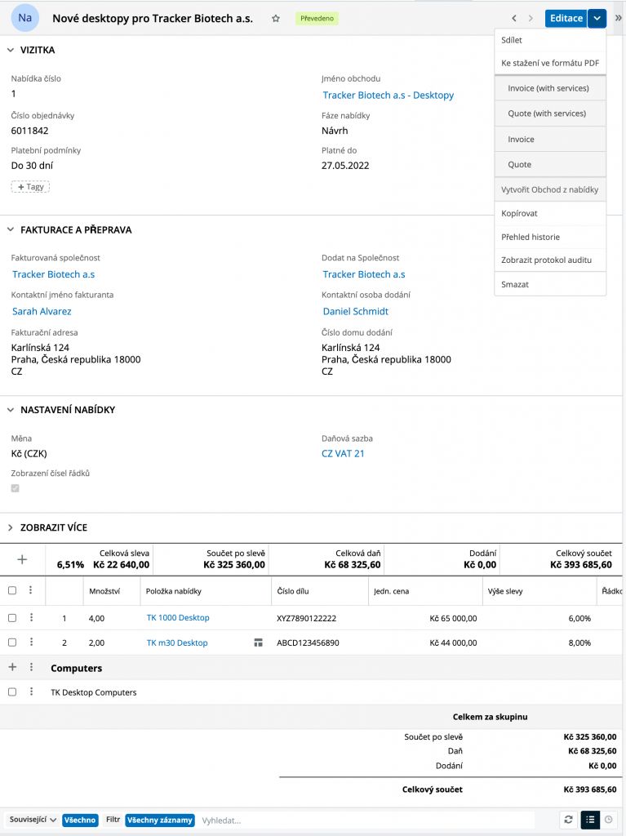The image size is (626, 836).
Task: Collapse the Fakturace a přeprava section
Action: (11, 229)
